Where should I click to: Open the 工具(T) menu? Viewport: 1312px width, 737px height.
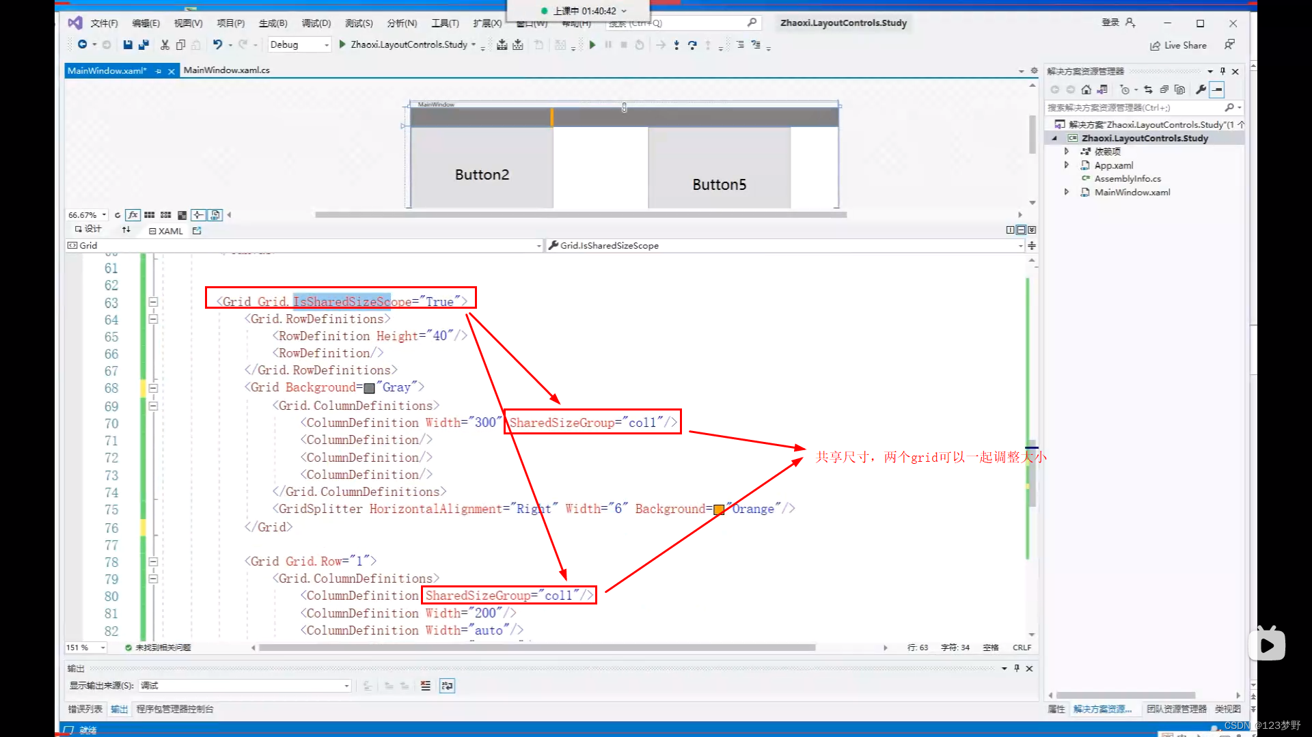click(445, 23)
